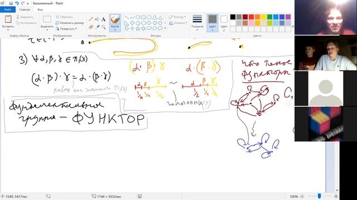Choose the Right triangle shape
Viewport: 357px width, 200px height.
[127, 23]
